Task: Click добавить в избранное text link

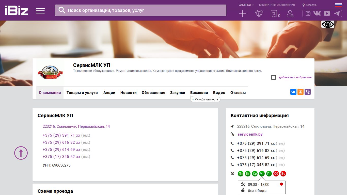Action: (295, 77)
